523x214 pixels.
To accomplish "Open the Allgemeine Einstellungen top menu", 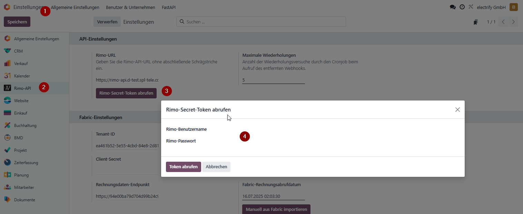I will (75, 7).
